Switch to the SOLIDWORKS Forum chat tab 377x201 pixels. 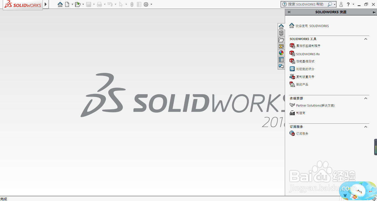pos(281,66)
